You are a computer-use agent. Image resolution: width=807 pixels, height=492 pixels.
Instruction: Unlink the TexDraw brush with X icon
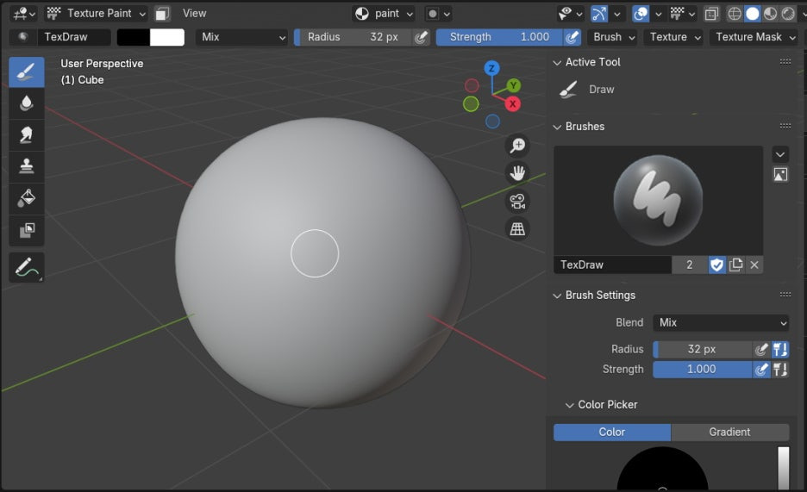[x=754, y=265]
